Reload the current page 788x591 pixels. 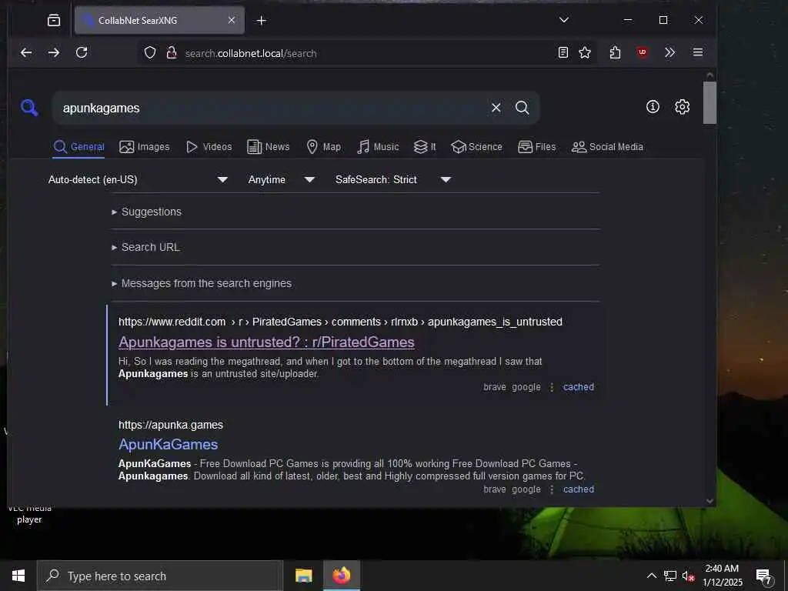point(82,52)
